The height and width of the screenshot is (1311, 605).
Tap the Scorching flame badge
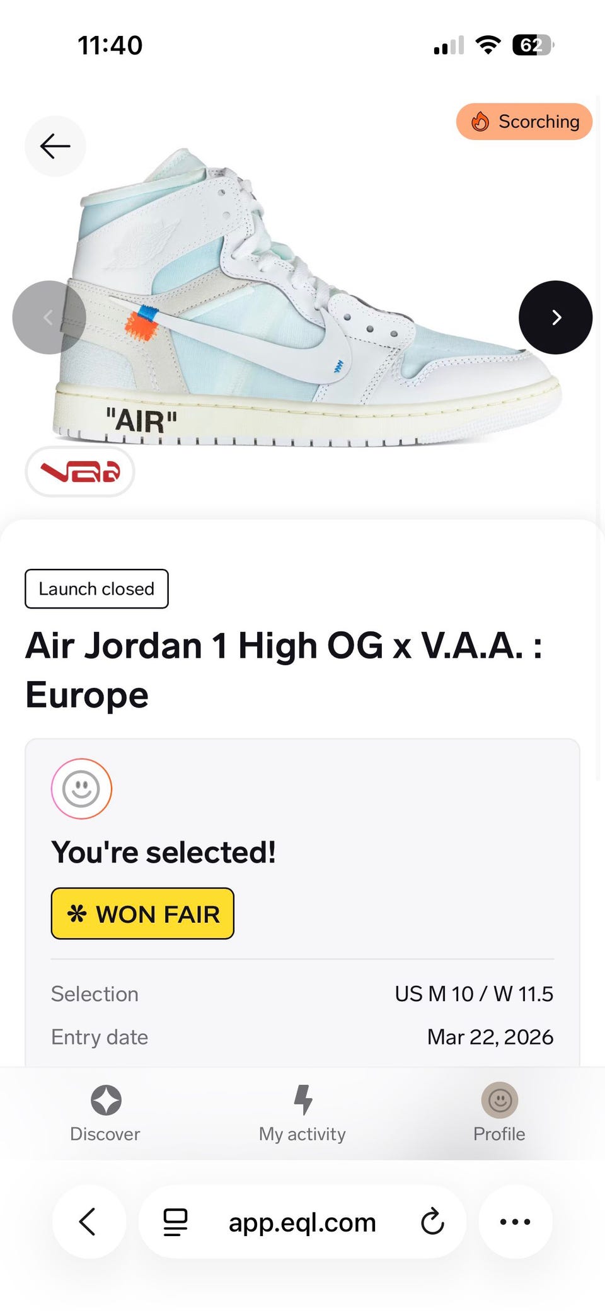pos(524,122)
